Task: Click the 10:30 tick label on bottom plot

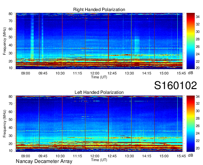Action: [60, 156]
